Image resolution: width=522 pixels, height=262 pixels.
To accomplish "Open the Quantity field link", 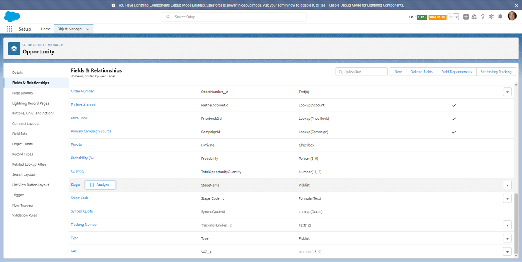I will pyautogui.click(x=78, y=171).
